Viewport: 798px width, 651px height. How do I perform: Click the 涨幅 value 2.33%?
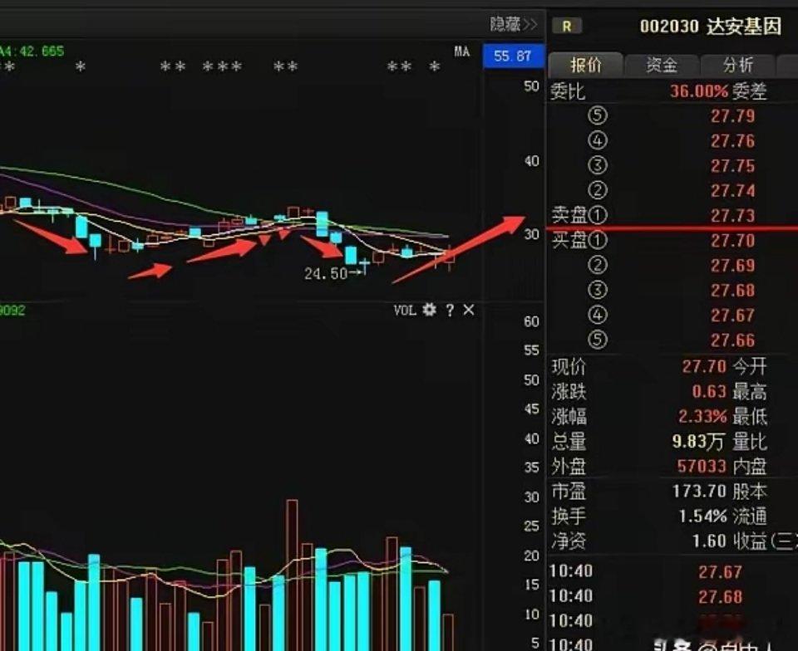point(703,416)
